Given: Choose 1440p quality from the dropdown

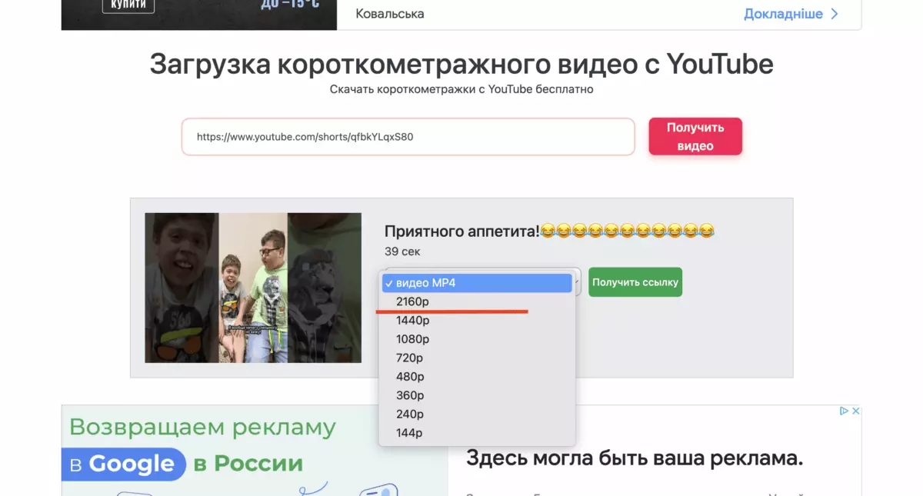Looking at the screenshot, I should pos(478,321).
